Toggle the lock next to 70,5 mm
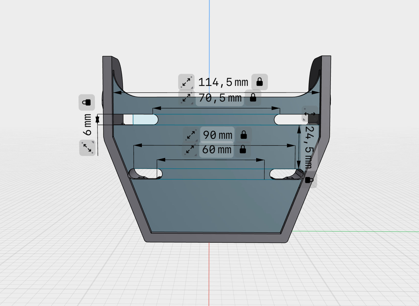The width and height of the screenshot is (419, 306). pos(253,97)
